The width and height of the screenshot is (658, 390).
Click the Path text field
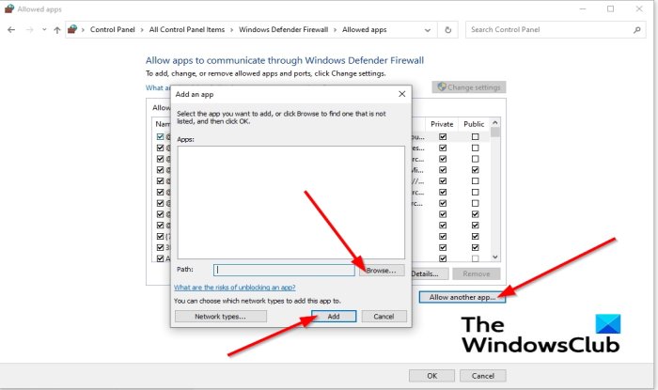tap(284, 270)
